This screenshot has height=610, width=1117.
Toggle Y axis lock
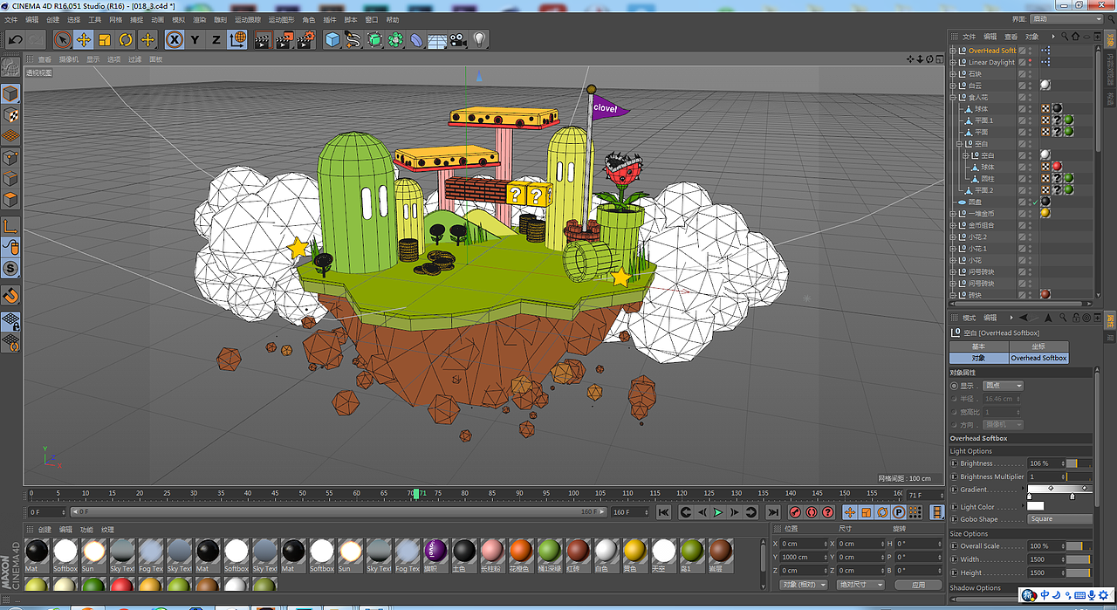tap(195, 39)
